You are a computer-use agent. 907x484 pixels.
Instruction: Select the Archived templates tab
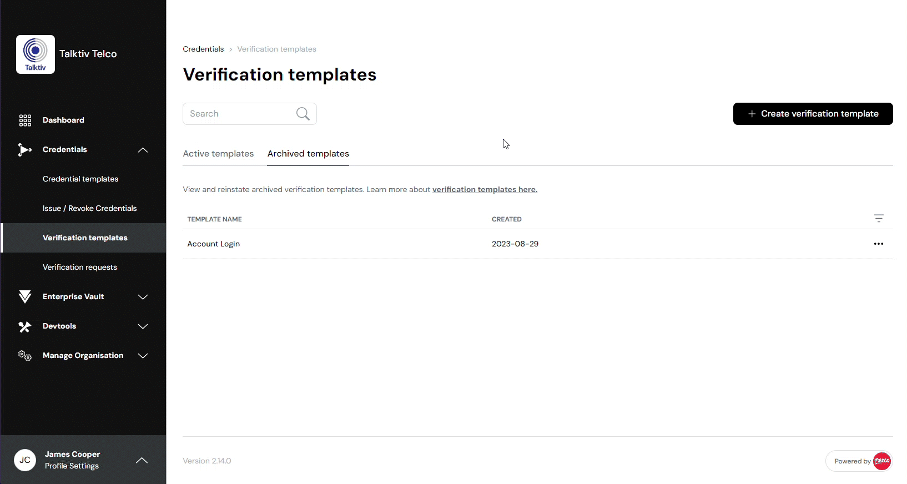(x=308, y=154)
